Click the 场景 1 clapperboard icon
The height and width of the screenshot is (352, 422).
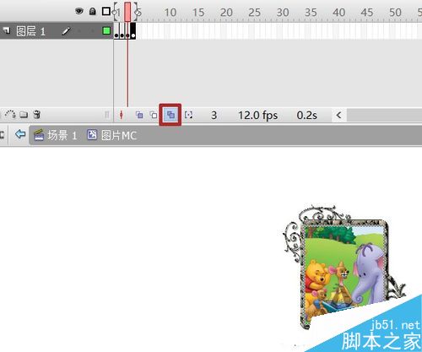coord(39,135)
